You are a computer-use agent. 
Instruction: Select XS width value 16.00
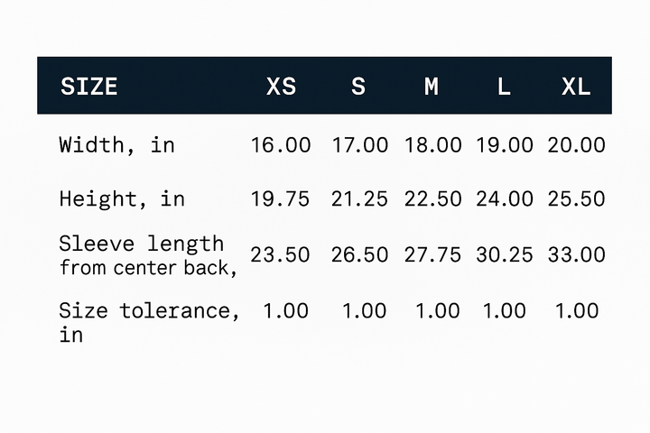tap(281, 145)
